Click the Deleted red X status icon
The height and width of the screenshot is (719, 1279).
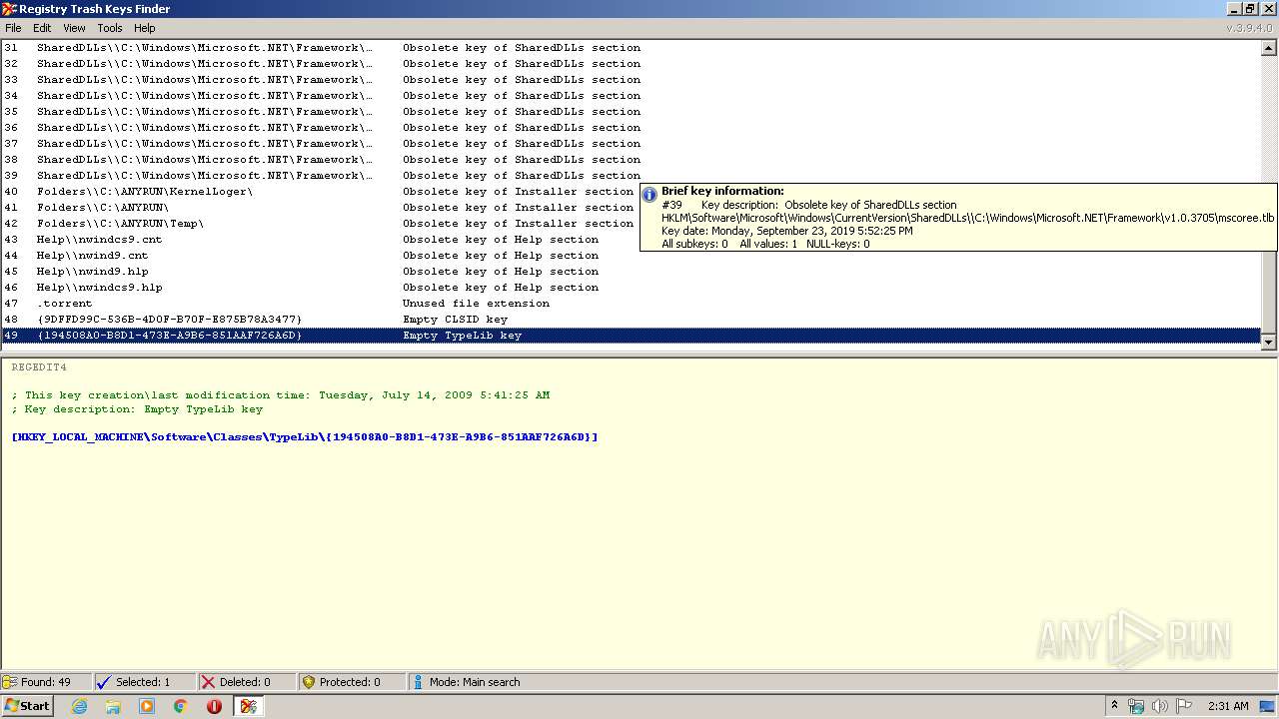208,682
